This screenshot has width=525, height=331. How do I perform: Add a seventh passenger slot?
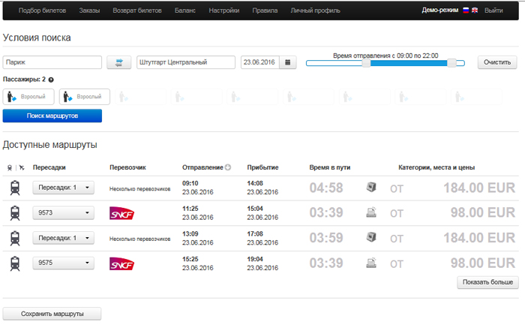[364, 97]
